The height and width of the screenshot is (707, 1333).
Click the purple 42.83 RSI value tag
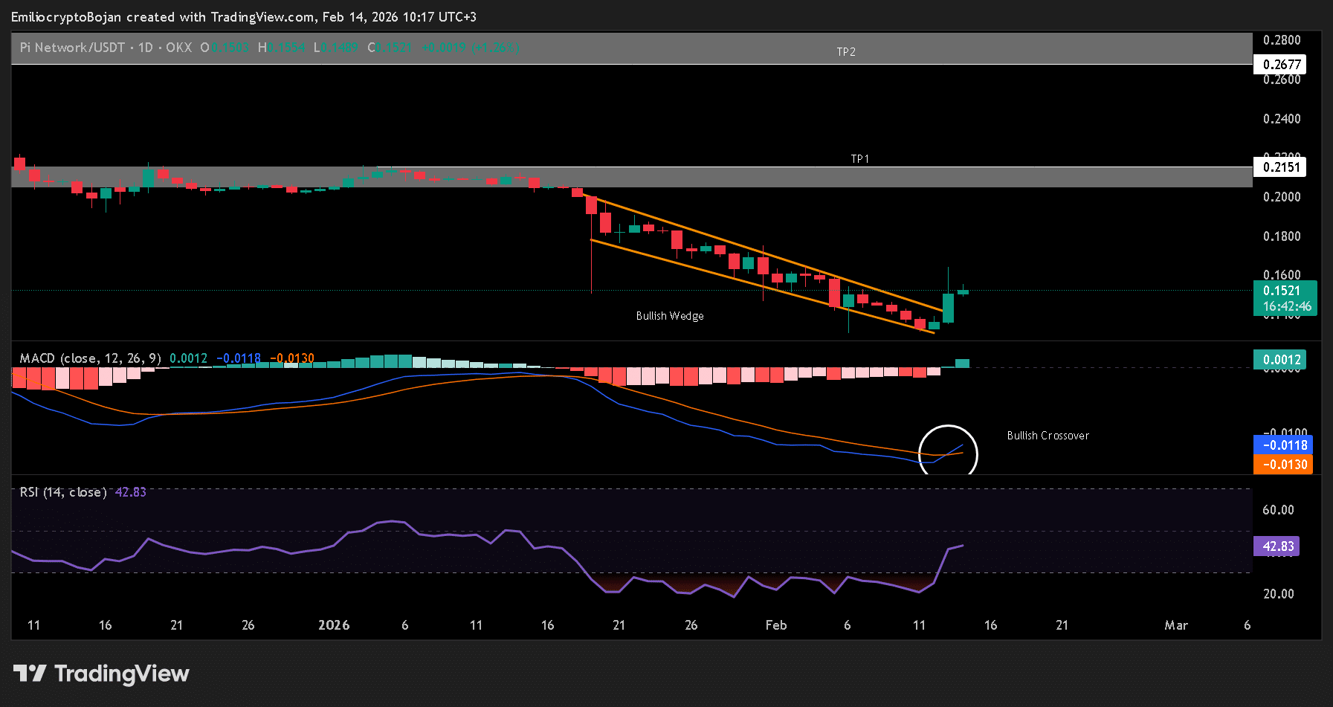[x=1276, y=546]
